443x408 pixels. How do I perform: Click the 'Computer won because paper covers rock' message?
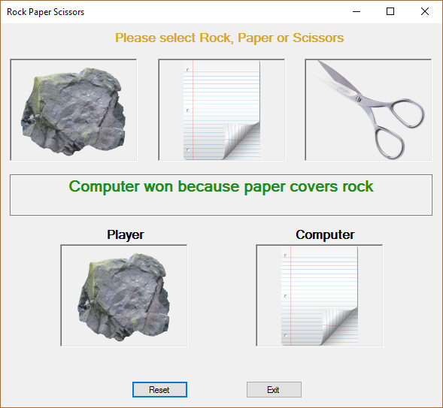pyautogui.click(x=221, y=187)
